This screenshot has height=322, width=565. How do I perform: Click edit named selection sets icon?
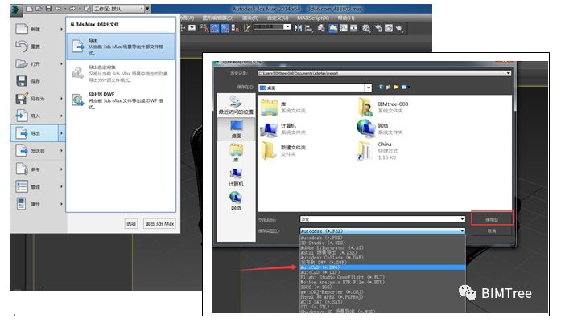pos(247,27)
